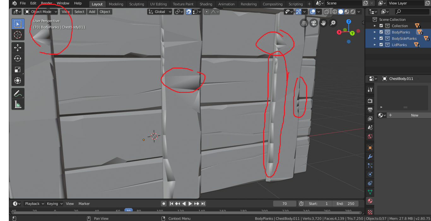The height and width of the screenshot is (221, 431).
Task: Choose the Move tool
Action: tap(18, 47)
